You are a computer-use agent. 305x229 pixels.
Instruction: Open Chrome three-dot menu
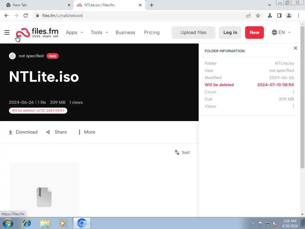298,16
